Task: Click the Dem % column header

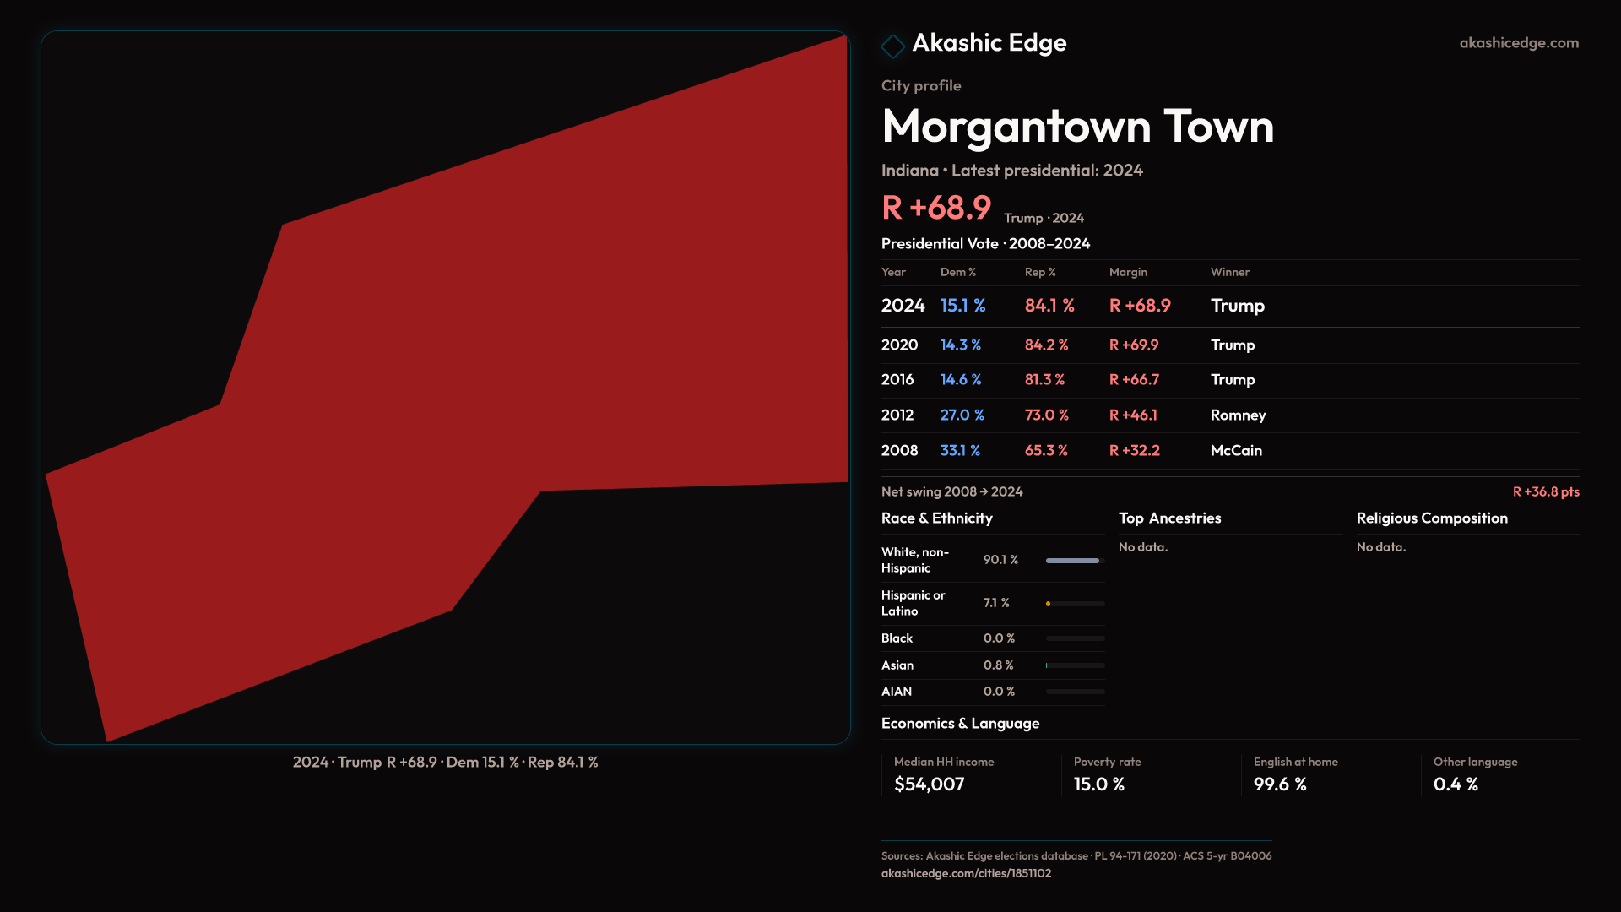Action: point(957,272)
